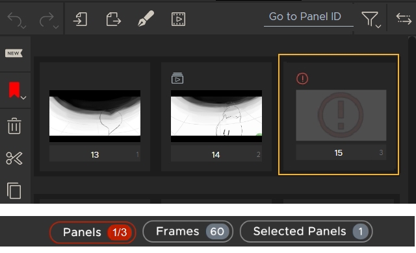Click the NEW tag badge in the sidebar
The height and width of the screenshot is (253, 416).
[14, 53]
